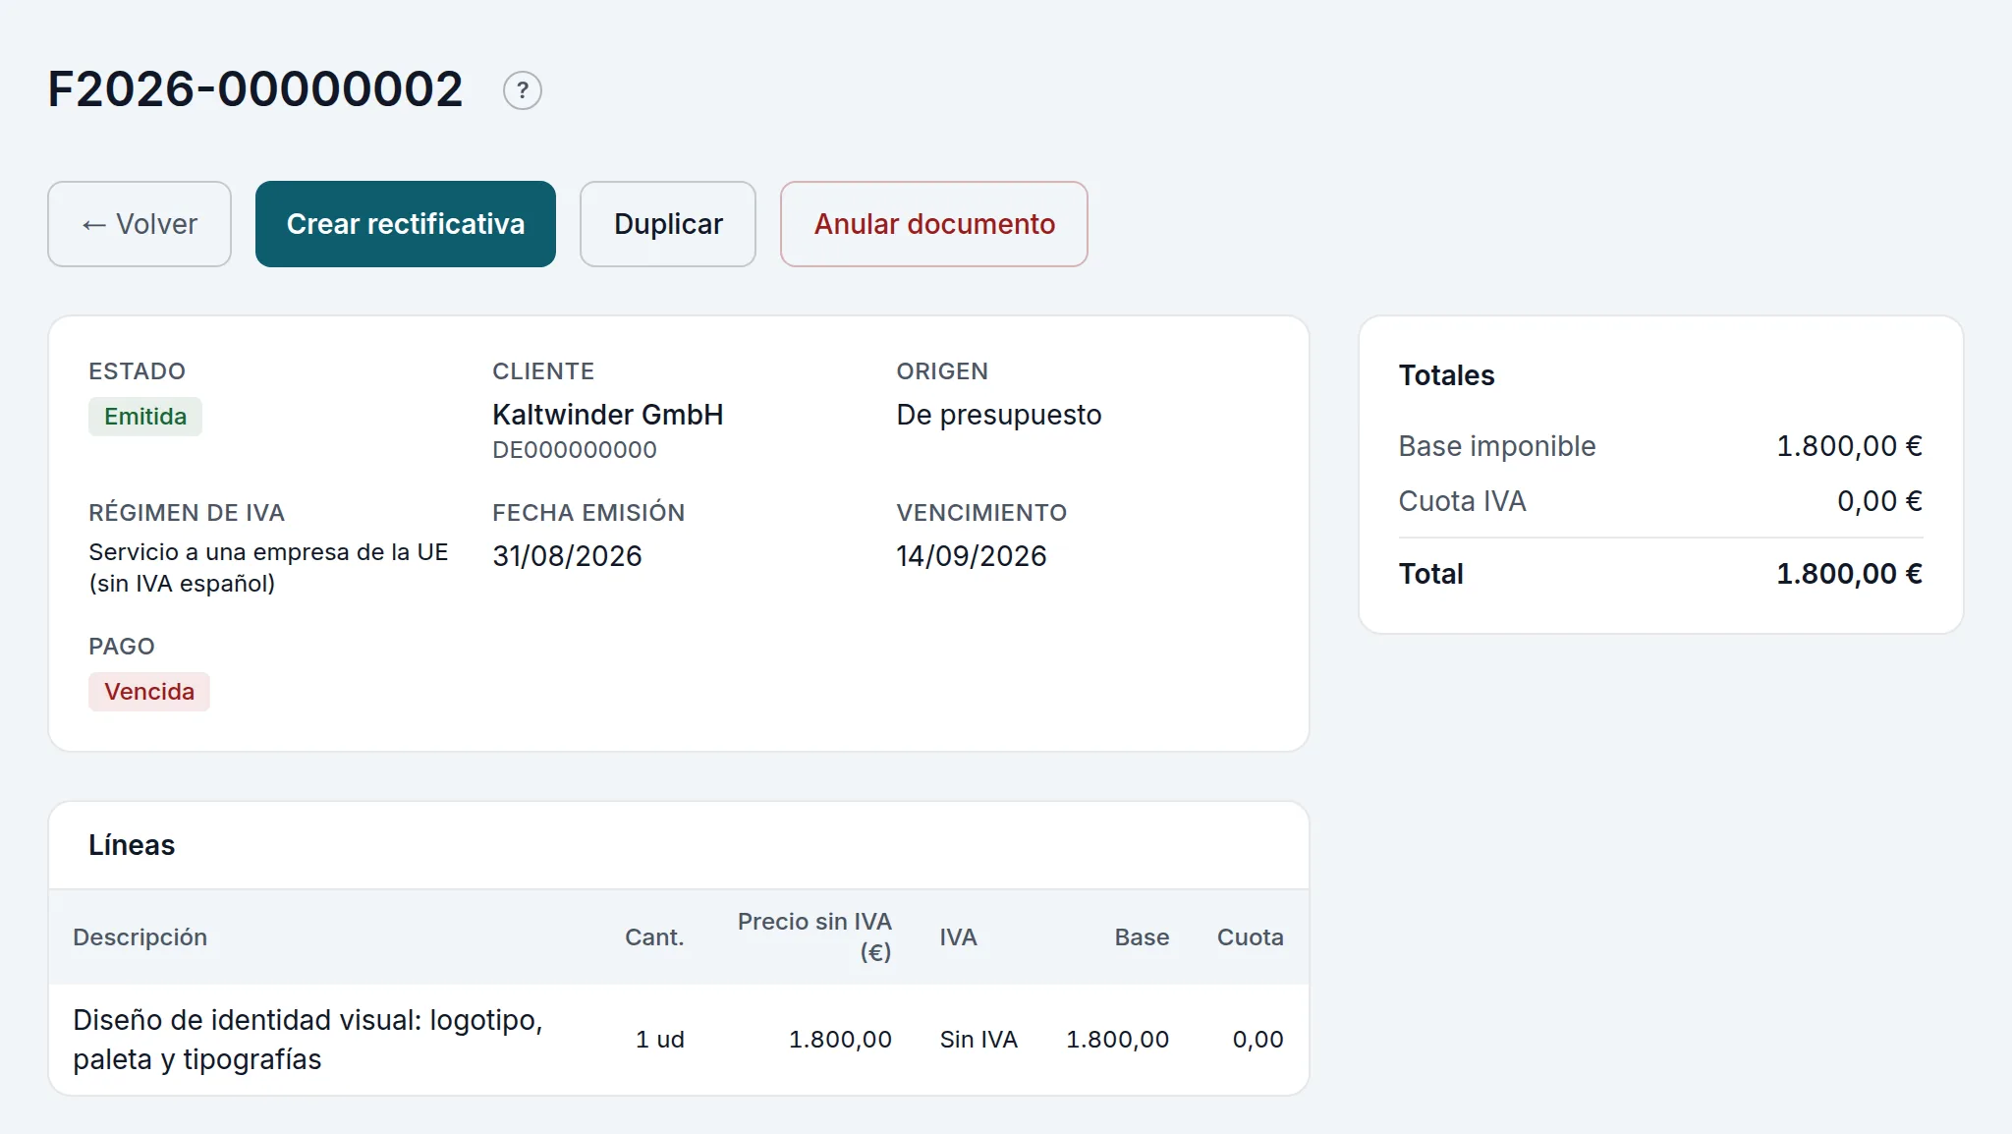Click the Diseño de identidad visual line description
The image size is (2012, 1134).
click(307, 1040)
